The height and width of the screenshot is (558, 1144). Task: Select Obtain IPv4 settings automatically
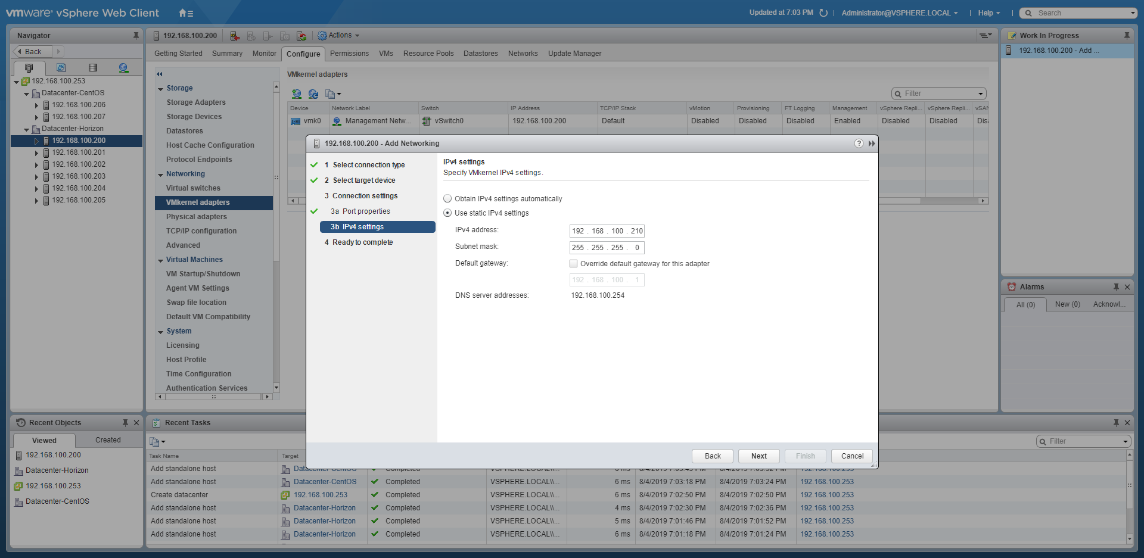(447, 199)
